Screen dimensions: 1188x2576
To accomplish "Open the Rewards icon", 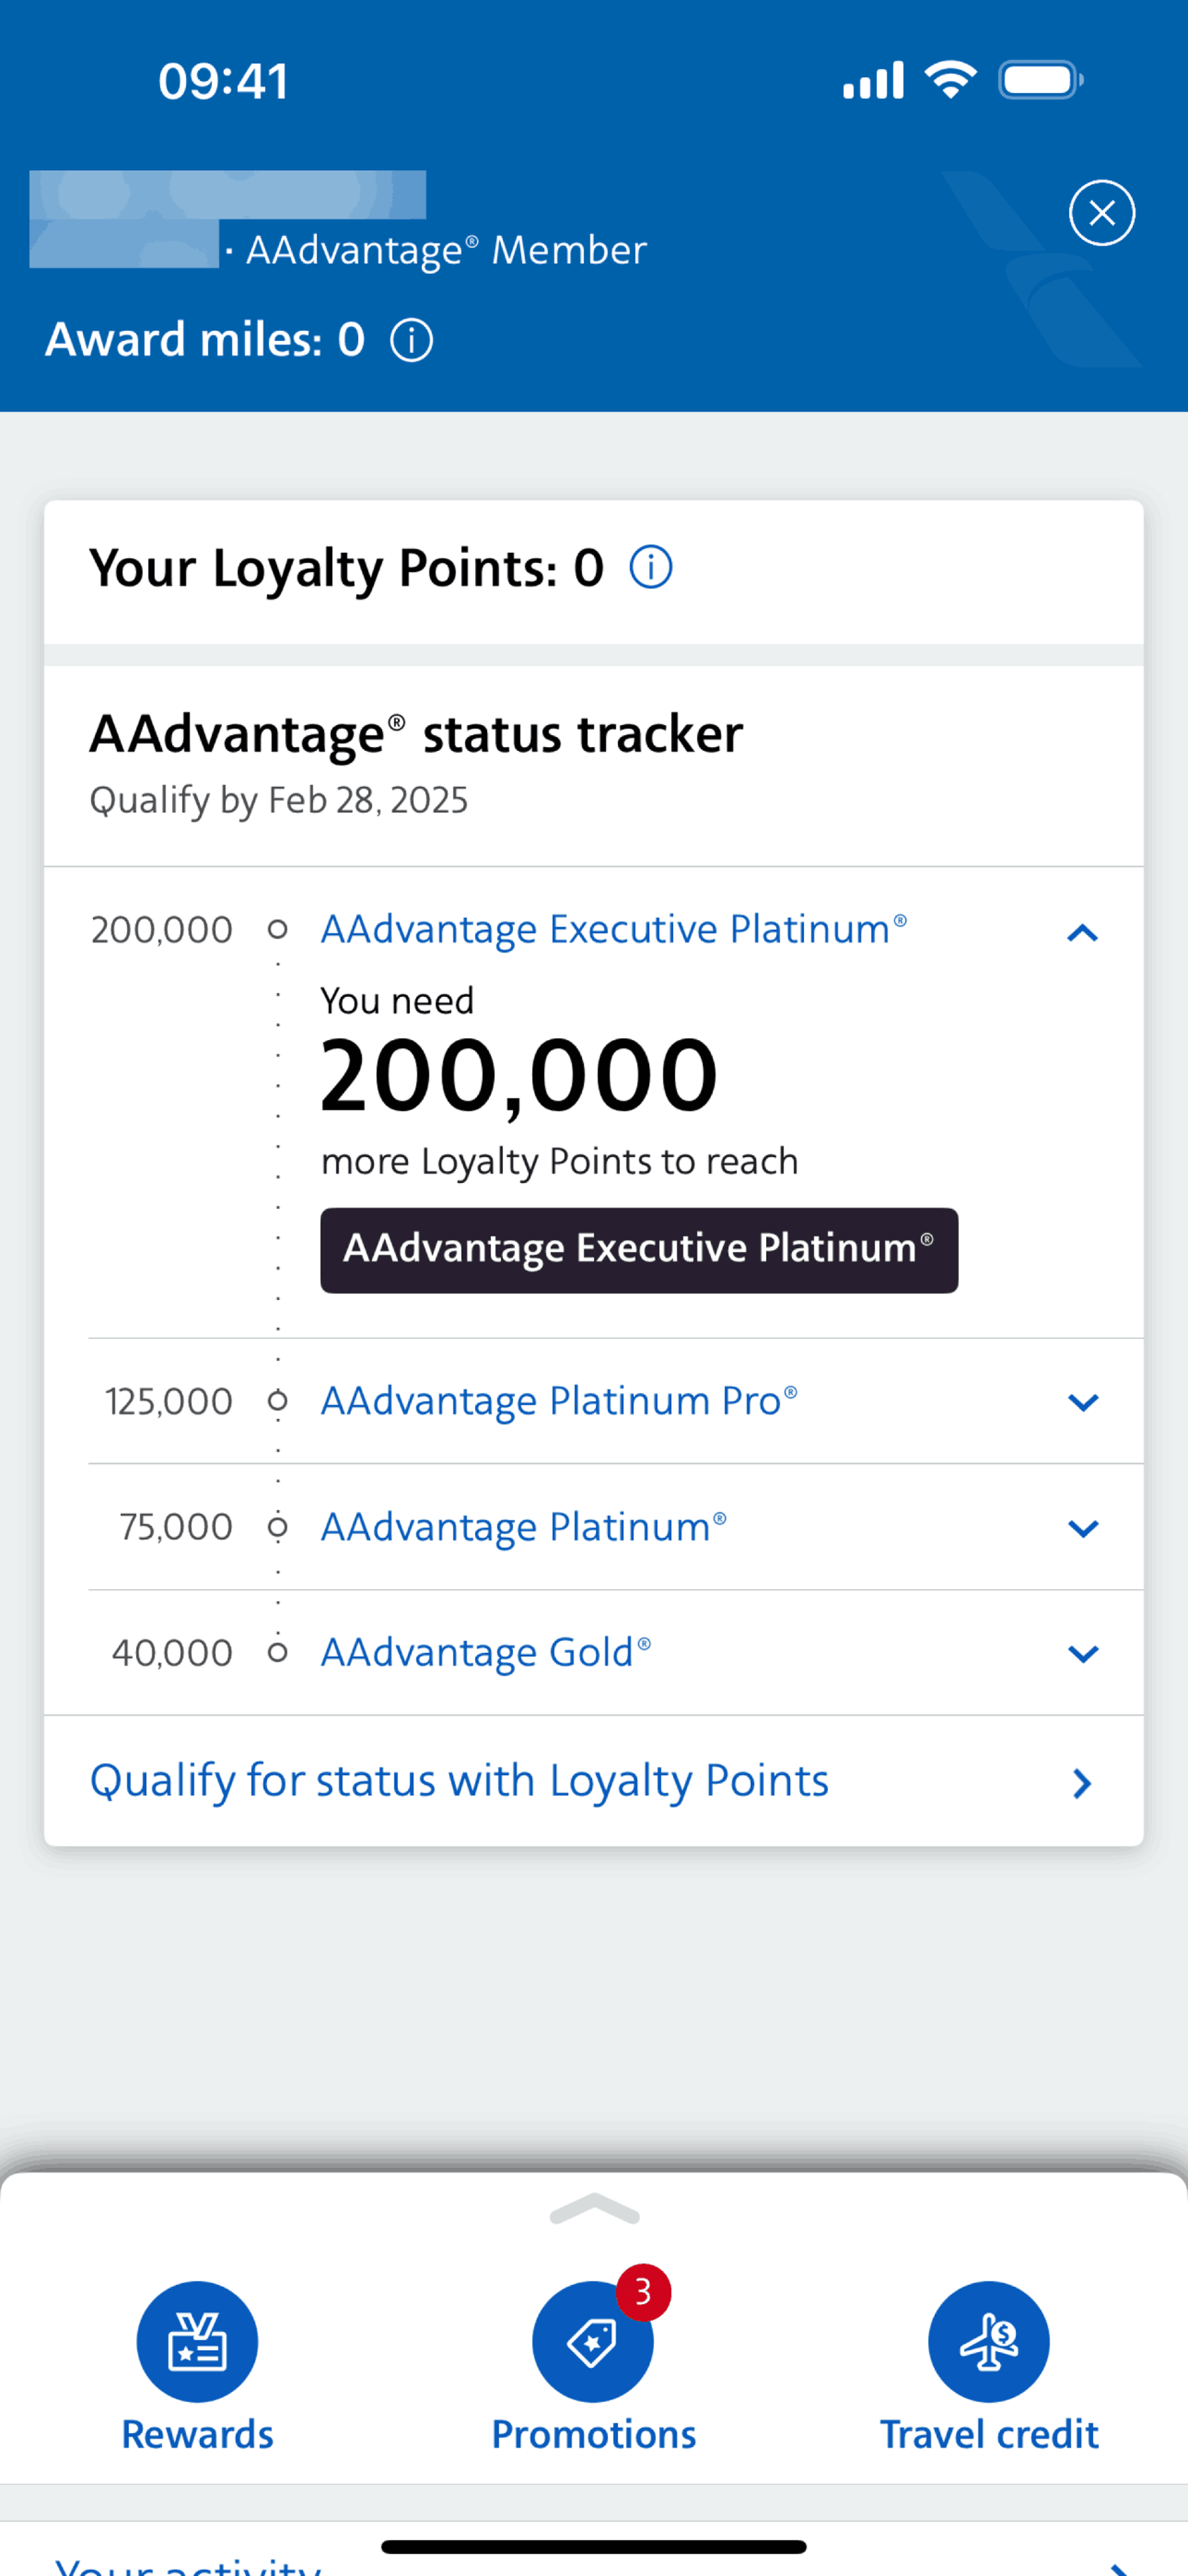I will (x=197, y=2341).
